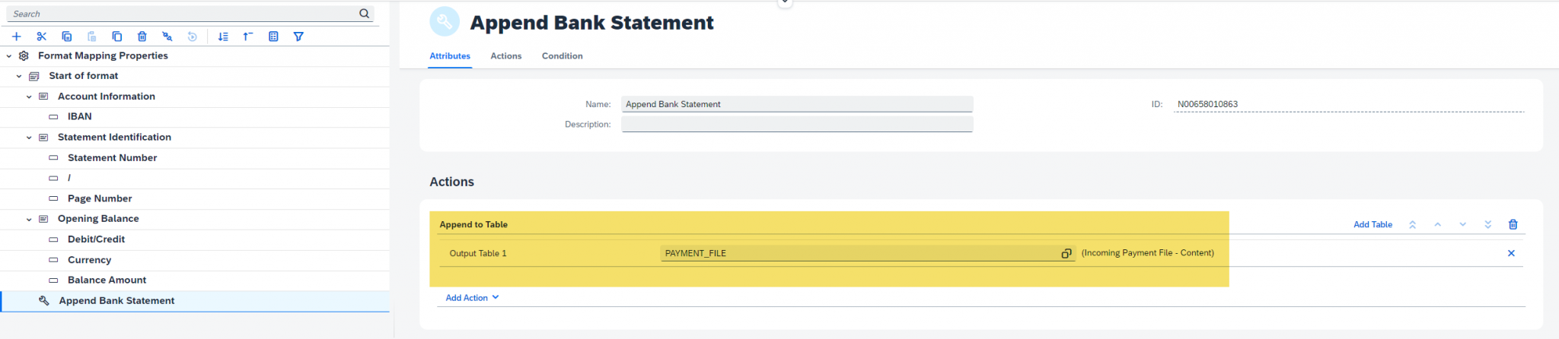Click the plus icon to add a node

click(x=17, y=36)
